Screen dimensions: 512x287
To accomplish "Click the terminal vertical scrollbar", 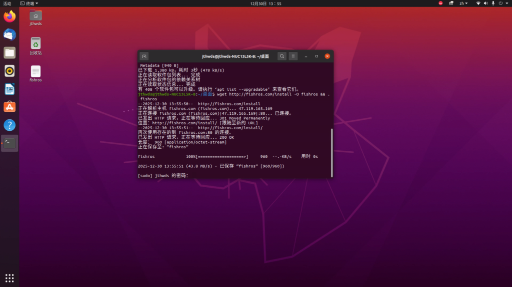I will pyautogui.click(x=331, y=152).
